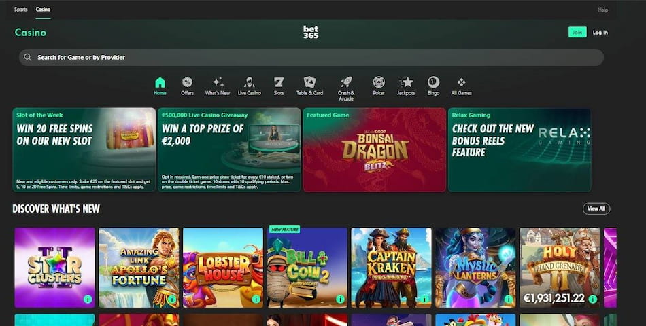Screen dimensions: 646x326
Task: Open the Poker chip icon
Action: (379, 83)
